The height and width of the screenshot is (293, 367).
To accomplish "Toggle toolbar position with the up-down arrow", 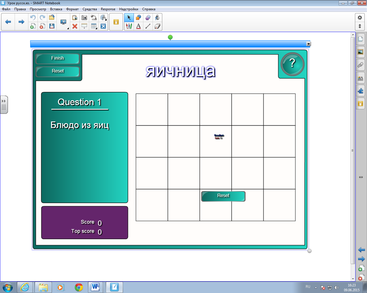I will pyautogui.click(x=360, y=26).
